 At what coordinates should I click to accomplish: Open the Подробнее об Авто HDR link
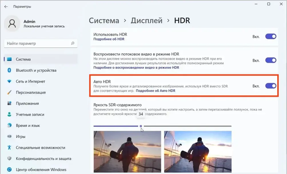pos(156,91)
